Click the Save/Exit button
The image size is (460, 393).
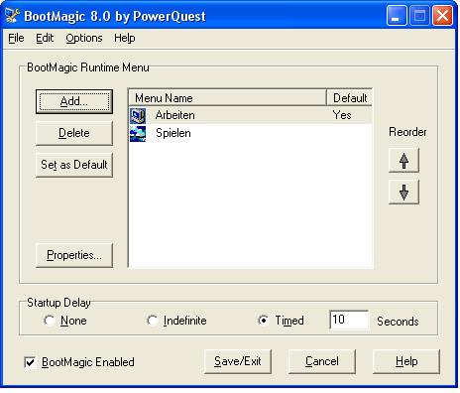(238, 361)
